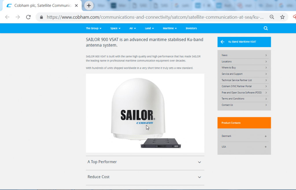Expand the A Top Performer section
Image resolution: width=296 pixels, height=190 pixels.
(145, 162)
